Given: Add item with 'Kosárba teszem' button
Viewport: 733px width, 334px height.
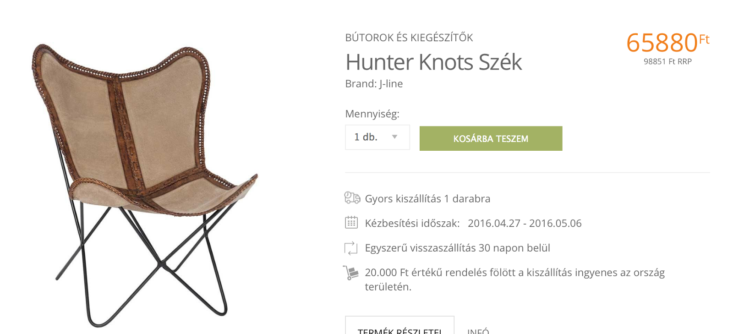Looking at the screenshot, I should click(x=491, y=138).
